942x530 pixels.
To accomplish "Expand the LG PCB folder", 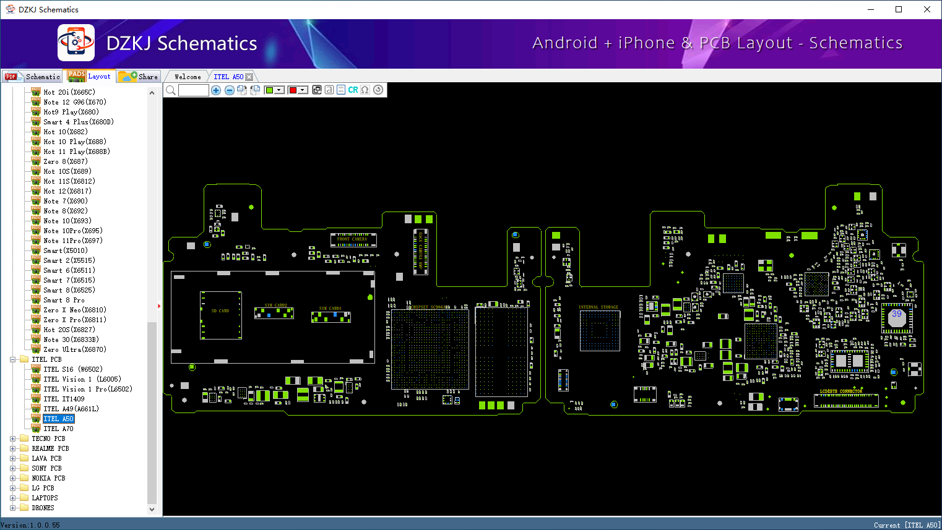I will tap(12, 488).
